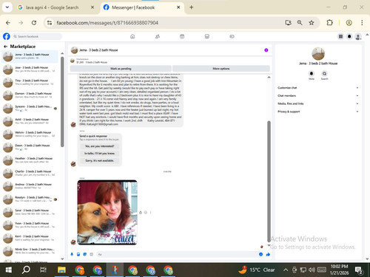This screenshot has height=277, width=370.
Task: Open the Facebook menu grid icon
Action: 340,36
